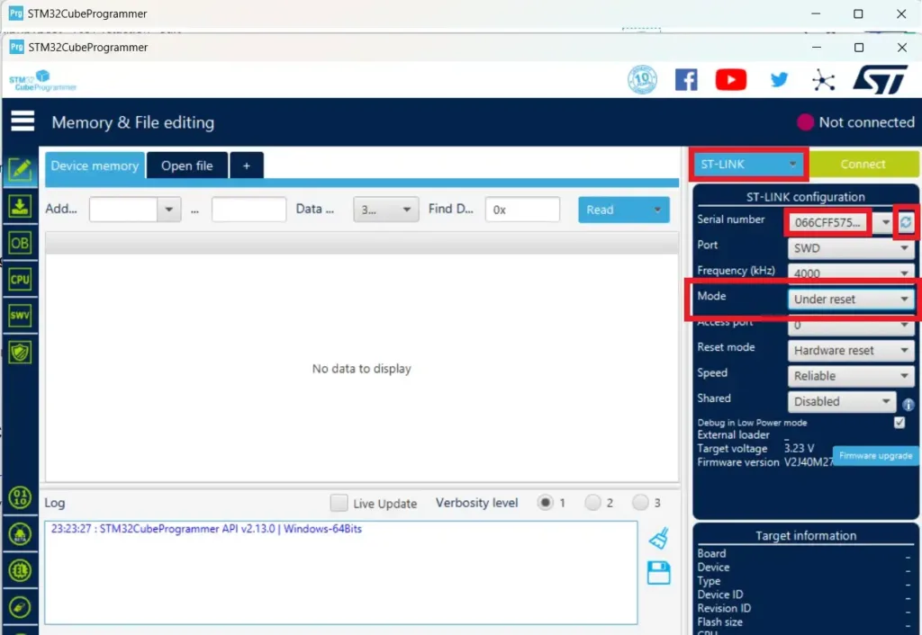Viewport: 922px width, 635px height.
Task: Open the CPU panel icon
Action: coord(20,280)
